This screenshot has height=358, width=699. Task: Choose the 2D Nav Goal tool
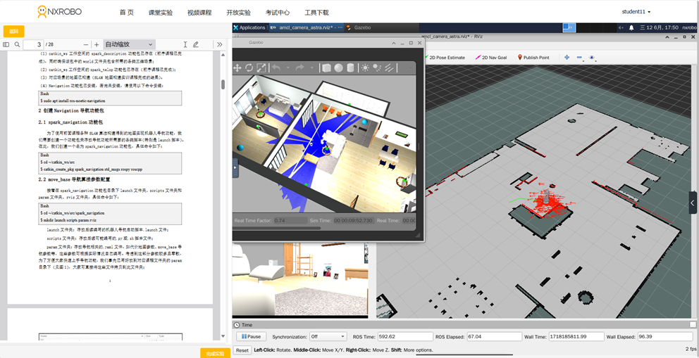(491, 58)
